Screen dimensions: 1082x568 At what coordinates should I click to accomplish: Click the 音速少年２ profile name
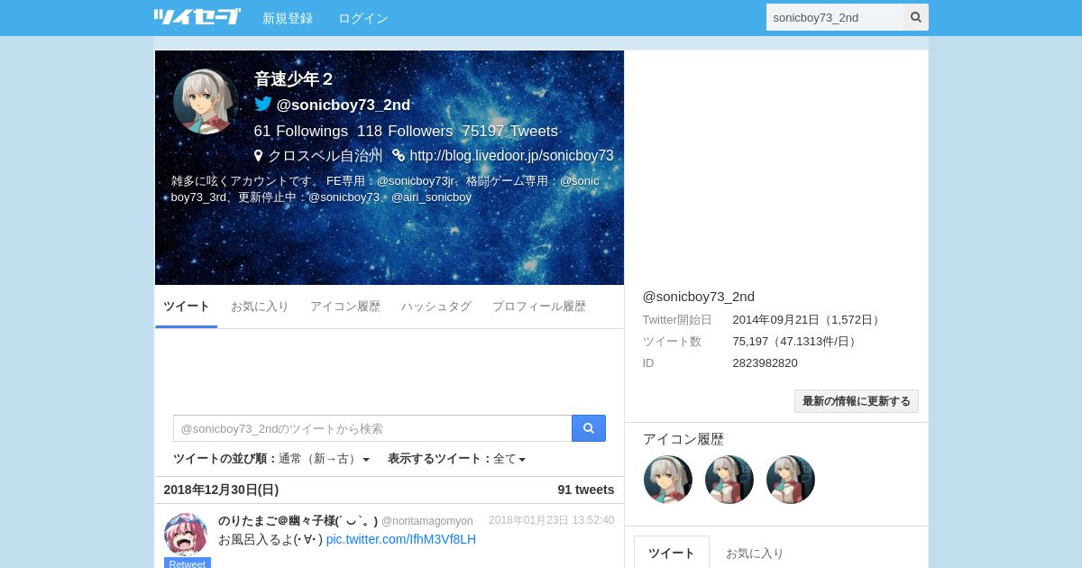tap(294, 79)
